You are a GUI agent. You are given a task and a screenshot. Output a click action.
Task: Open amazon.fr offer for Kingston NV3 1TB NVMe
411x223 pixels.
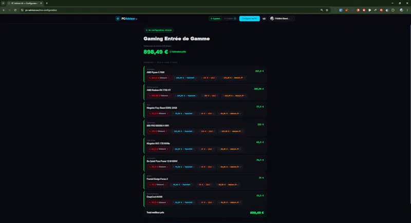click(230, 149)
